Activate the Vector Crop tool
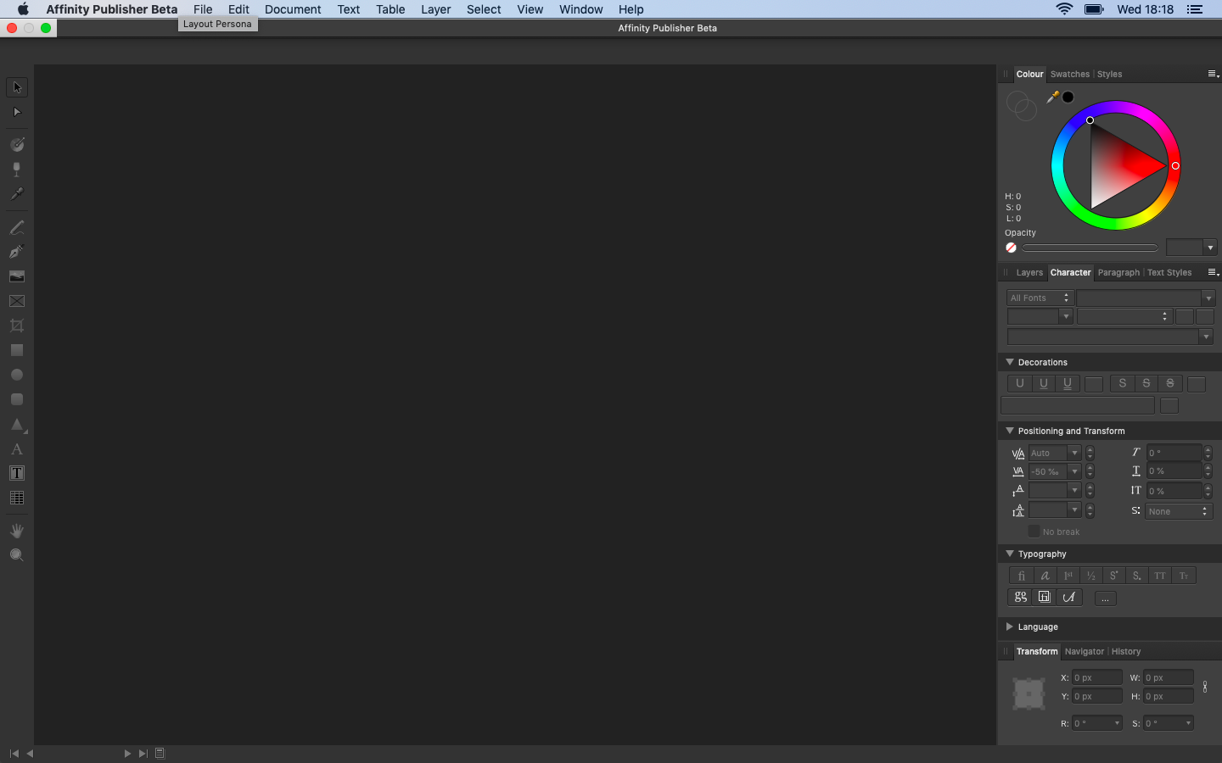 click(17, 326)
